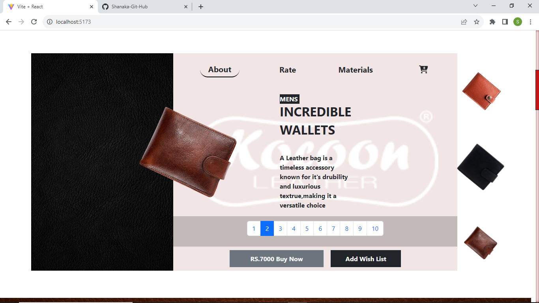The image size is (539, 303).
Task: Click RS.7000 Buy Now button
Action: (x=277, y=259)
